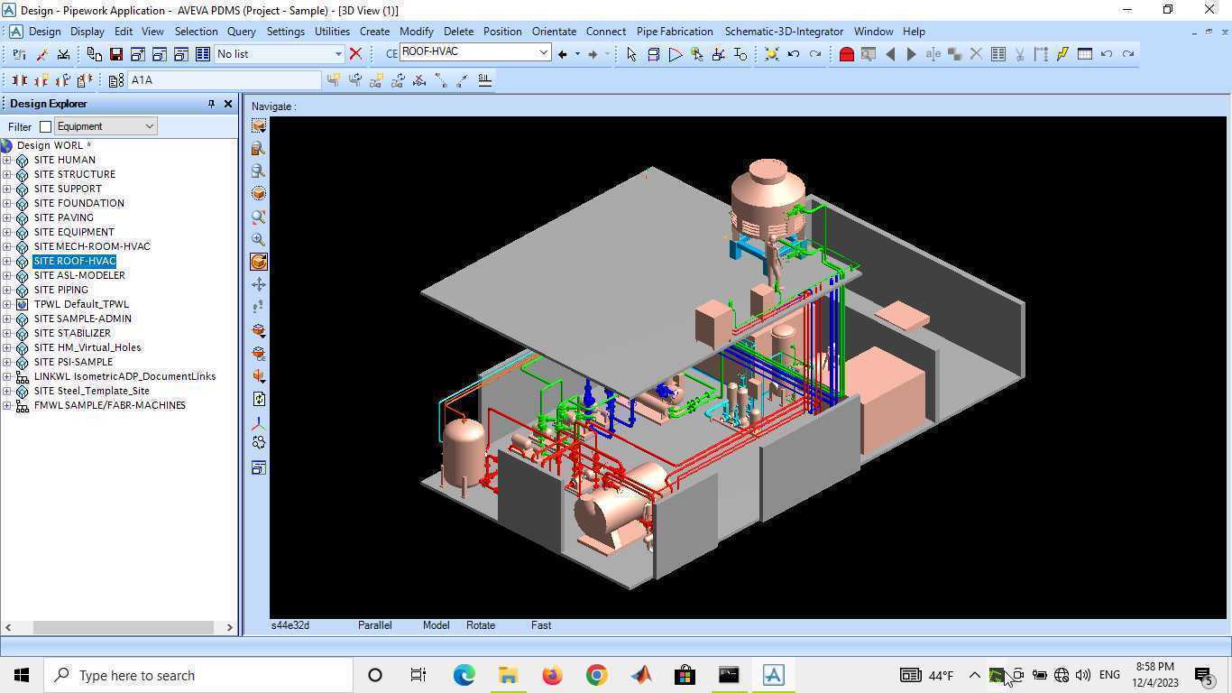Click the top icon of the 3D view toolbar
This screenshot has height=693, width=1232.
(259, 126)
